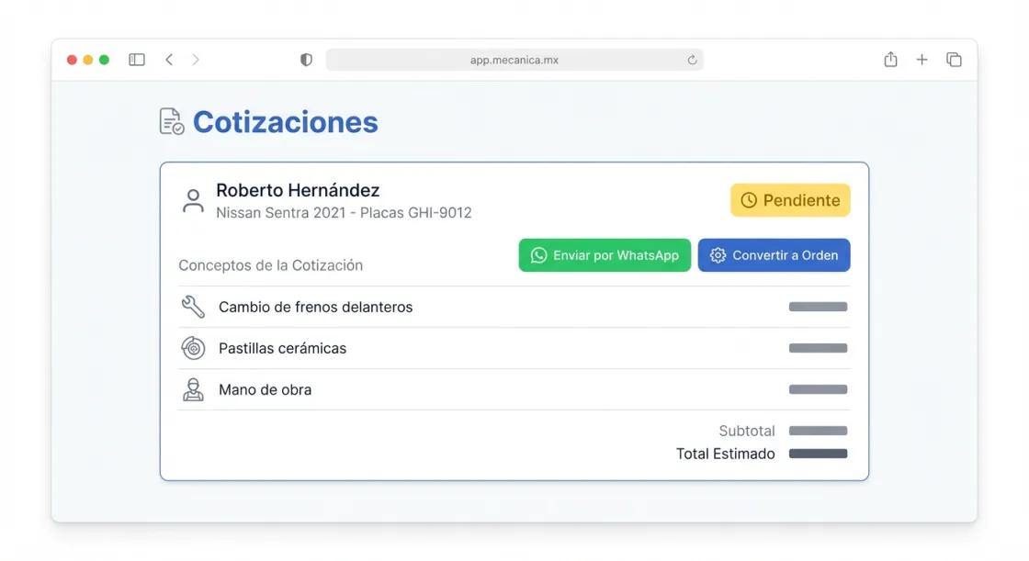Click Roberto Hernández's profile person icon
1029x561 pixels.
(x=192, y=200)
